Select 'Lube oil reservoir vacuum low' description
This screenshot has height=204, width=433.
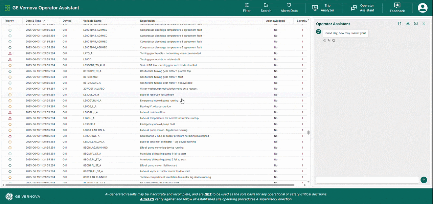click(157, 95)
